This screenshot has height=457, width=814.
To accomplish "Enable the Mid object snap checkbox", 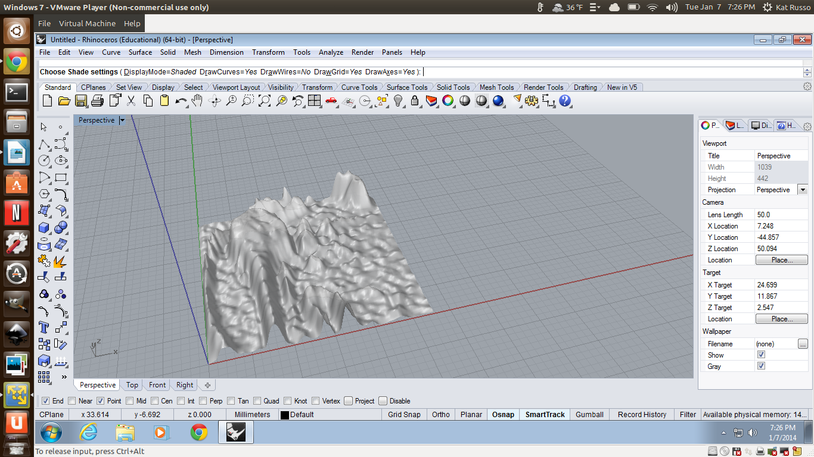I will 130,401.
